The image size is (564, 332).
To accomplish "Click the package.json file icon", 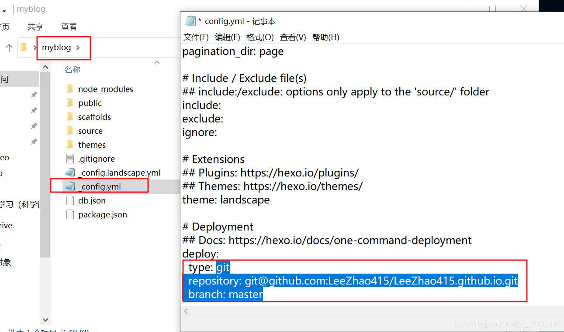I will click(x=70, y=214).
